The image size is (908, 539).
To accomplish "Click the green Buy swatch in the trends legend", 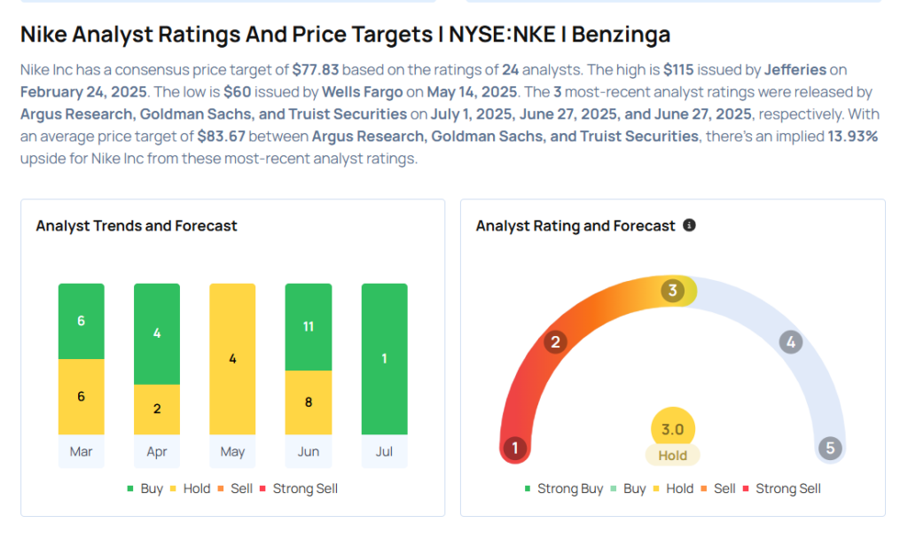I will [130, 488].
